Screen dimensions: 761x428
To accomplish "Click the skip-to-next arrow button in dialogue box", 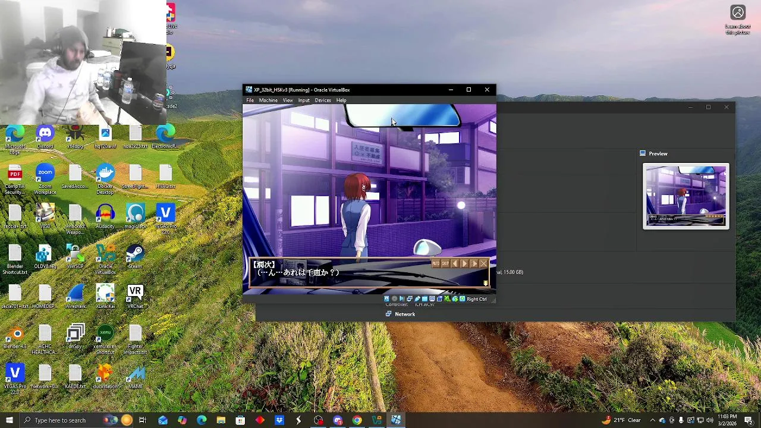I will 474,263.
